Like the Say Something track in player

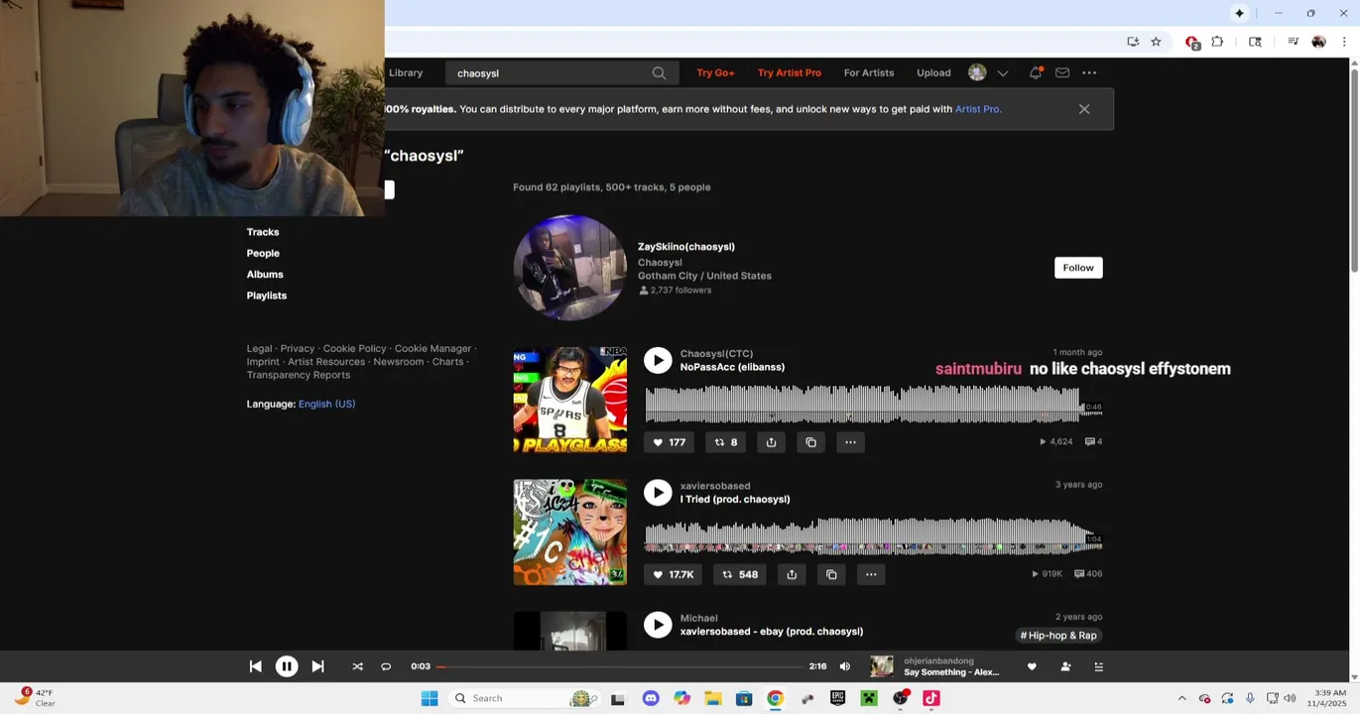point(1032,666)
